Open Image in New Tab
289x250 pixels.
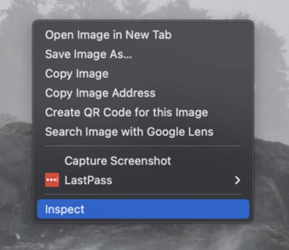click(x=108, y=35)
